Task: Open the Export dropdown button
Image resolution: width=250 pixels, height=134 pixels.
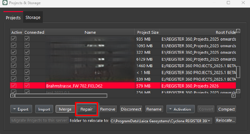Action: click(21, 109)
